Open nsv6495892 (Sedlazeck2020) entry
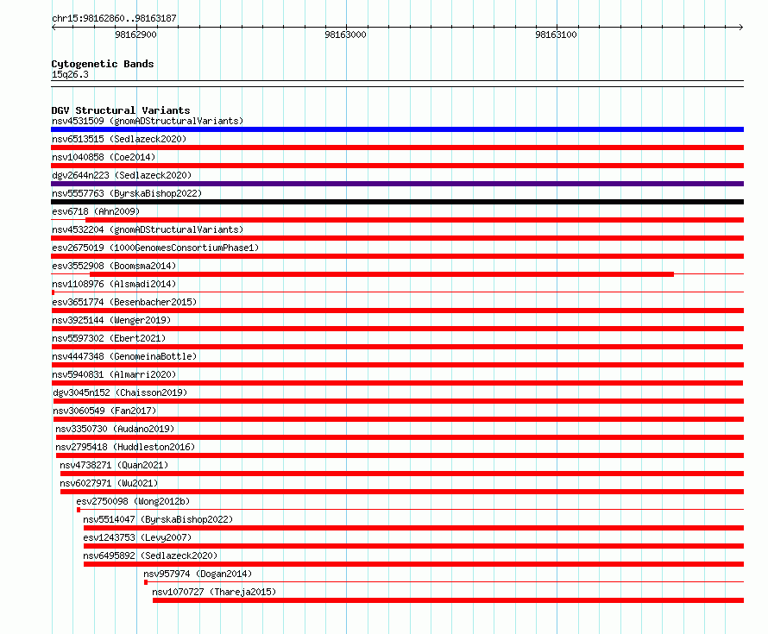Screen dimensions: 768x634 pyautogui.click(x=150, y=556)
